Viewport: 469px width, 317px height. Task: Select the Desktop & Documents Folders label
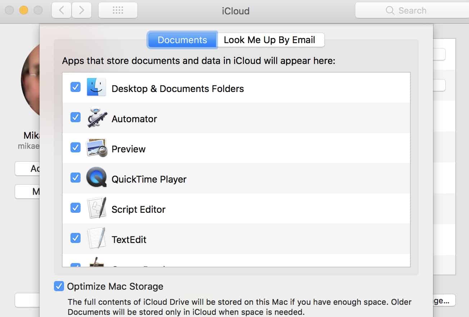[178, 88]
